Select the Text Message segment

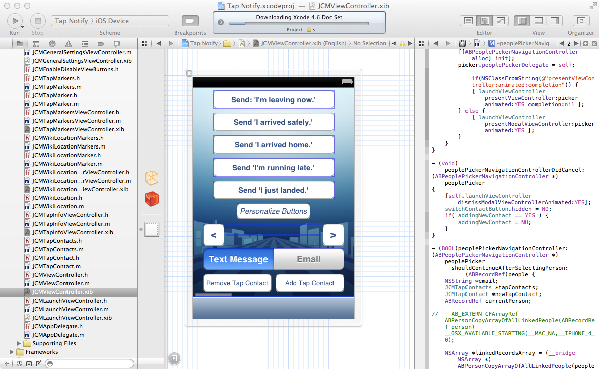pos(238,259)
